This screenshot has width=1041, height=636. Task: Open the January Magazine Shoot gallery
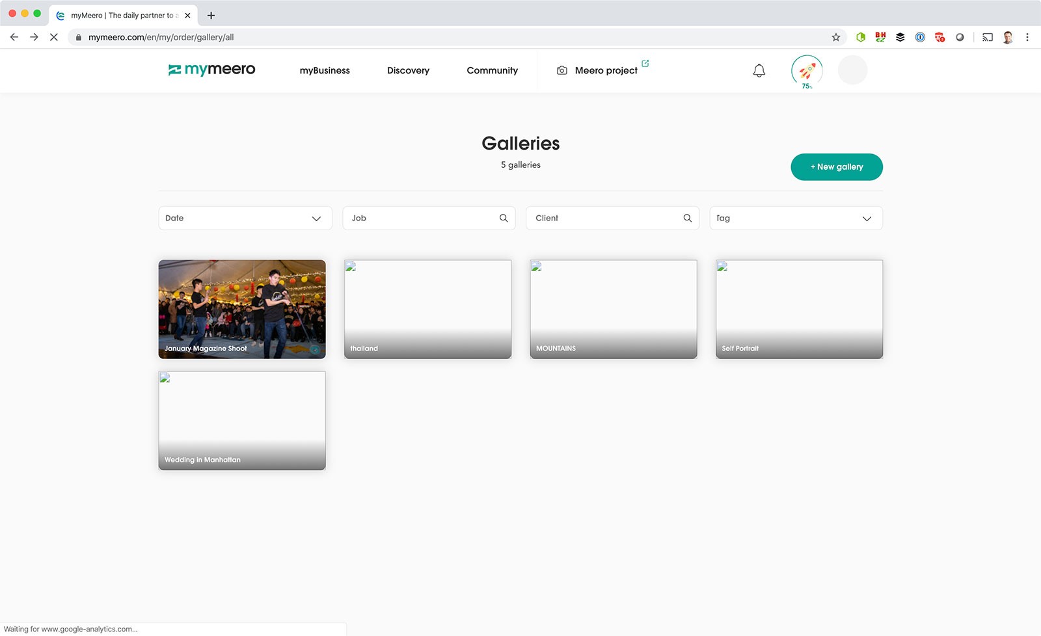242,309
